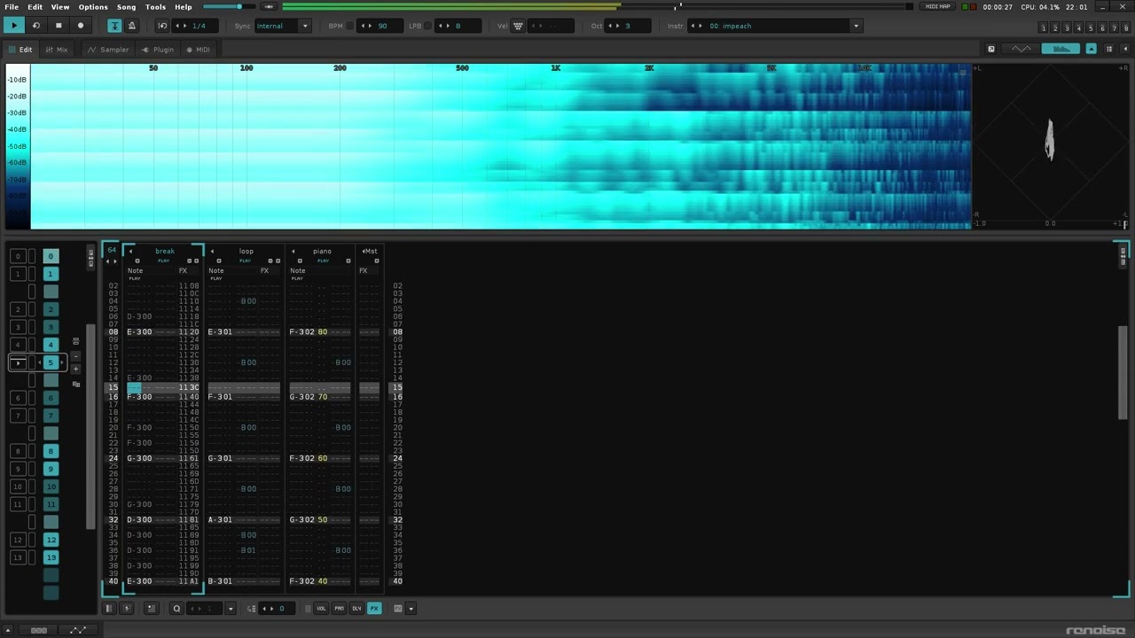
Task: Click the BPM value field showing 90
Action: (x=383, y=26)
